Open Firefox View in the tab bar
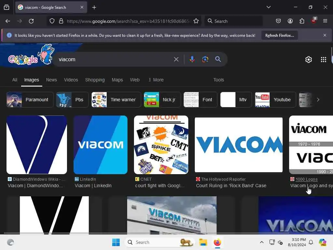The image size is (333, 250). tap(7, 7)
